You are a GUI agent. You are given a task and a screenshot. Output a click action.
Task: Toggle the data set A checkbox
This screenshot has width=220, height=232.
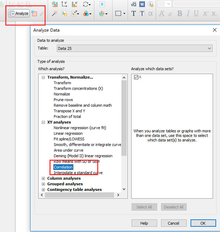136,77
